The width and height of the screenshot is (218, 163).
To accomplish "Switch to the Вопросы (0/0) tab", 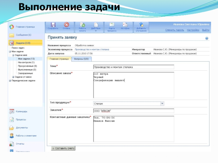I will [81, 59].
